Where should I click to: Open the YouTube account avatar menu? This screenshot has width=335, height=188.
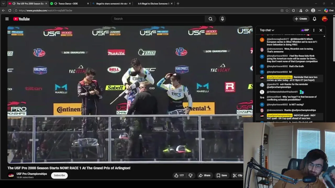click(x=325, y=19)
